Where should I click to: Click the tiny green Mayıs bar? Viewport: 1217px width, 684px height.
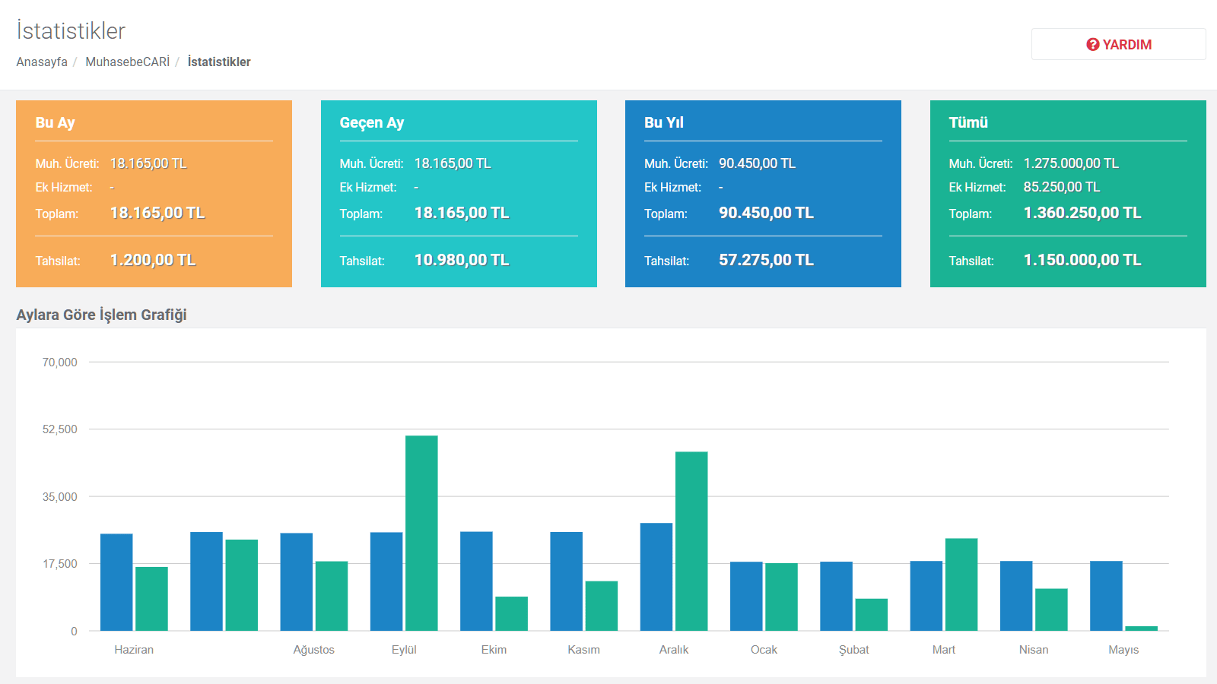click(x=1141, y=629)
